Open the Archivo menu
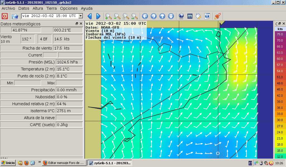The width and height of the screenshot is (286, 167). point(8,8)
